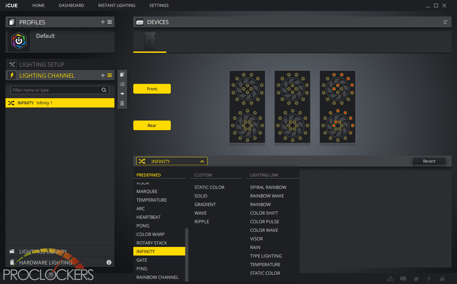Screen dimensions: 457x284
Task: Click the Rear fans button
Action: 152,125
